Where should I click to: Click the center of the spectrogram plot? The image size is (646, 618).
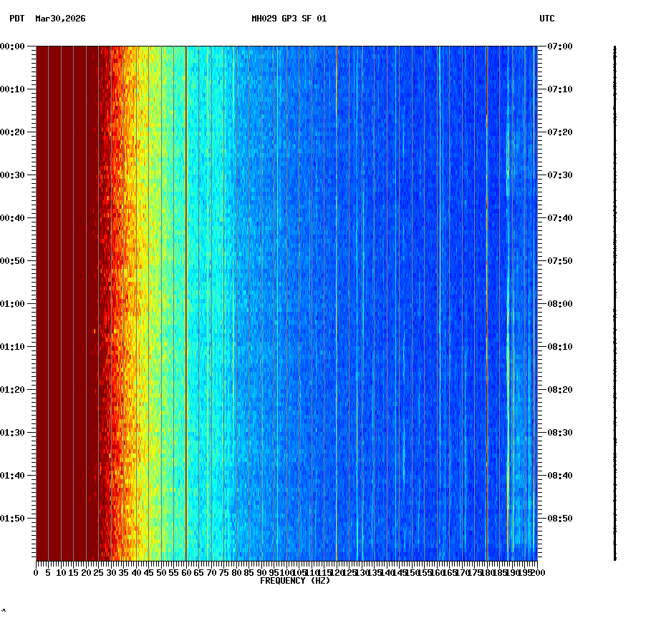286,303
